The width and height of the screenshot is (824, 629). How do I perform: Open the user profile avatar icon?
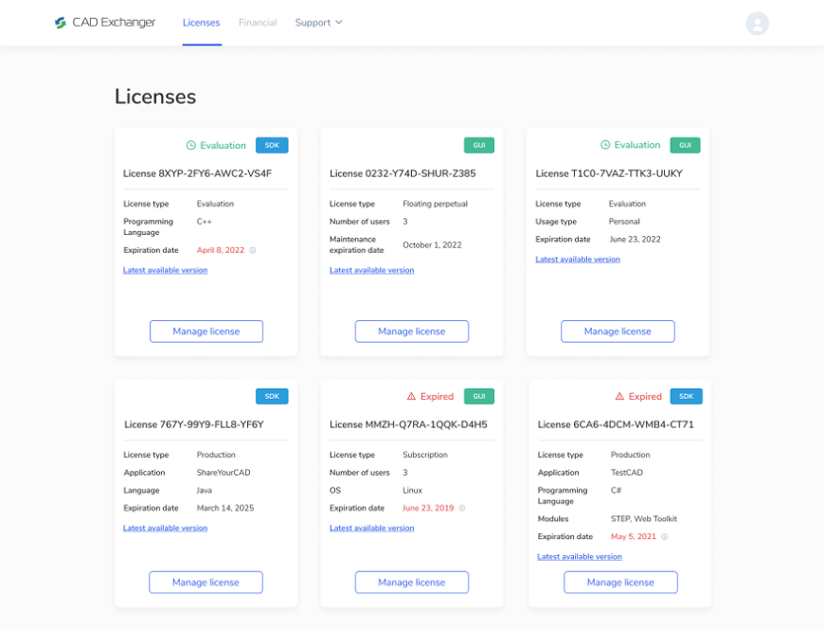(x=757, y=24)
